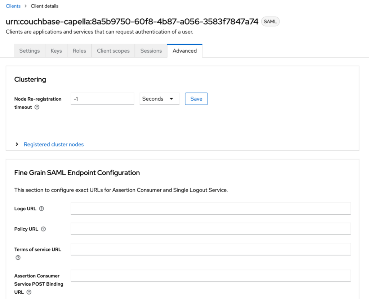Expand the Registered cluster nodes chevron
Screen dimensions: 369x299
[x=17, y=144]
